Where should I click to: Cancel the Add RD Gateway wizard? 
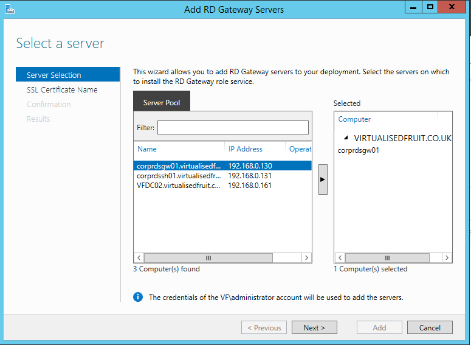pyautogui.click(x=429, y=327)
